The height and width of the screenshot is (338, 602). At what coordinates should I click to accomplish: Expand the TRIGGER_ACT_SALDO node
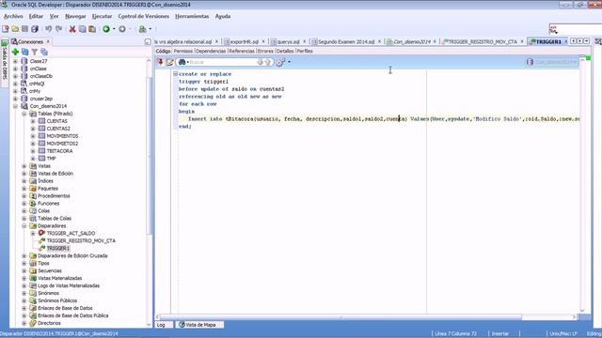[33, 234]
